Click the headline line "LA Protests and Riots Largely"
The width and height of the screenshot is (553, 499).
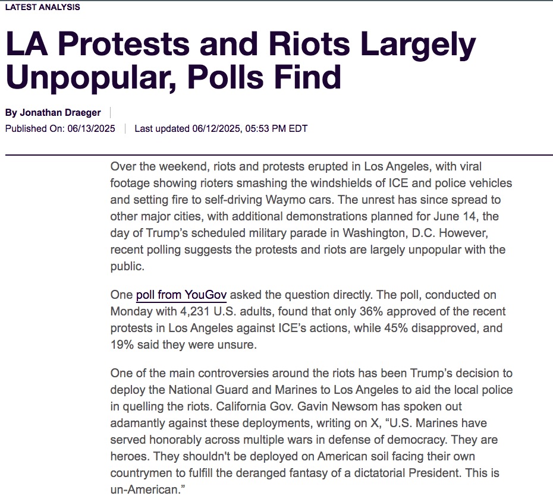(x=241, y=44)
